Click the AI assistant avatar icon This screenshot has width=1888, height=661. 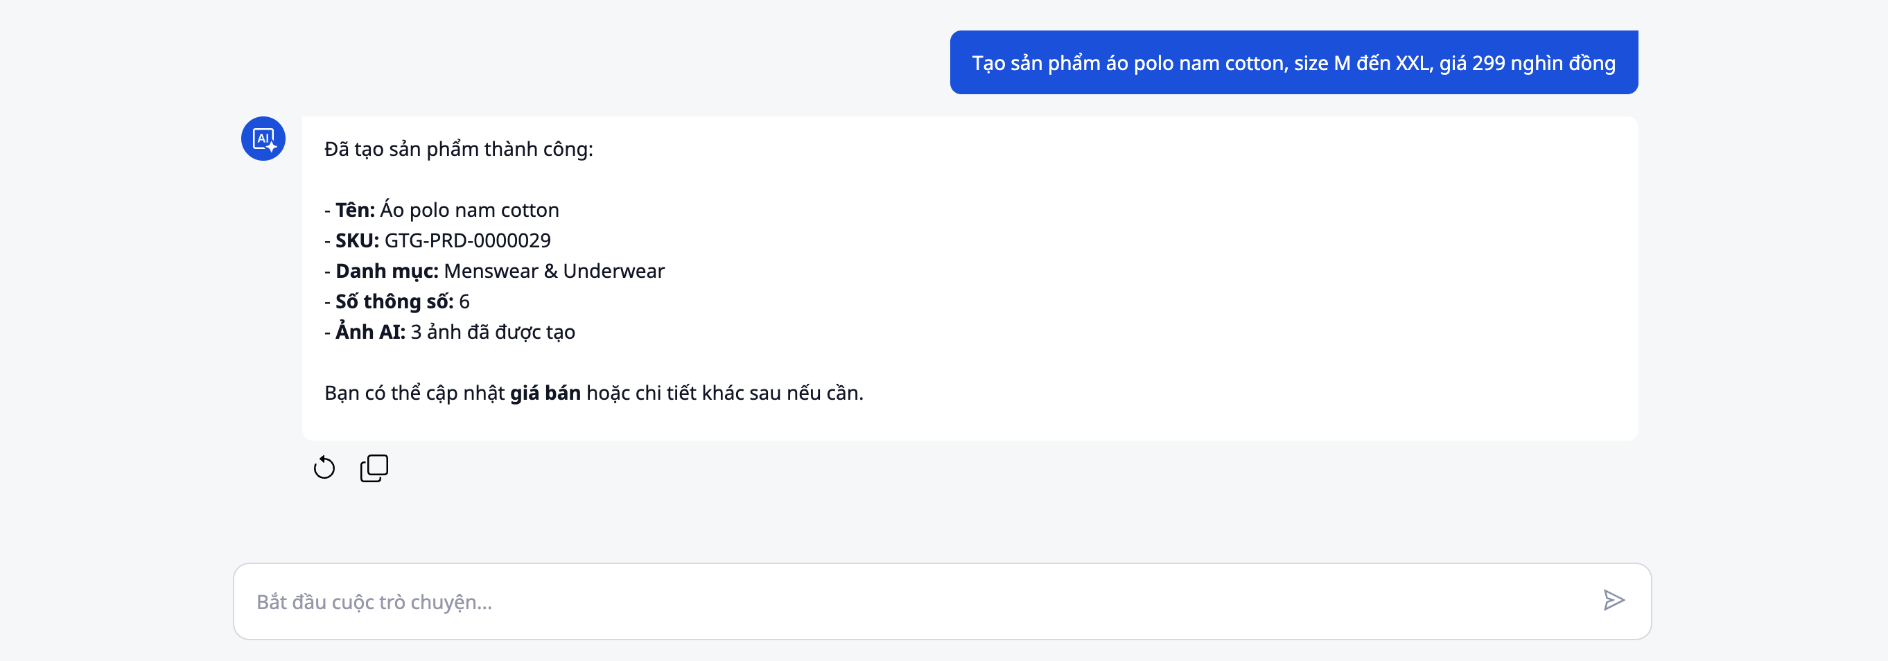(263, 139)
